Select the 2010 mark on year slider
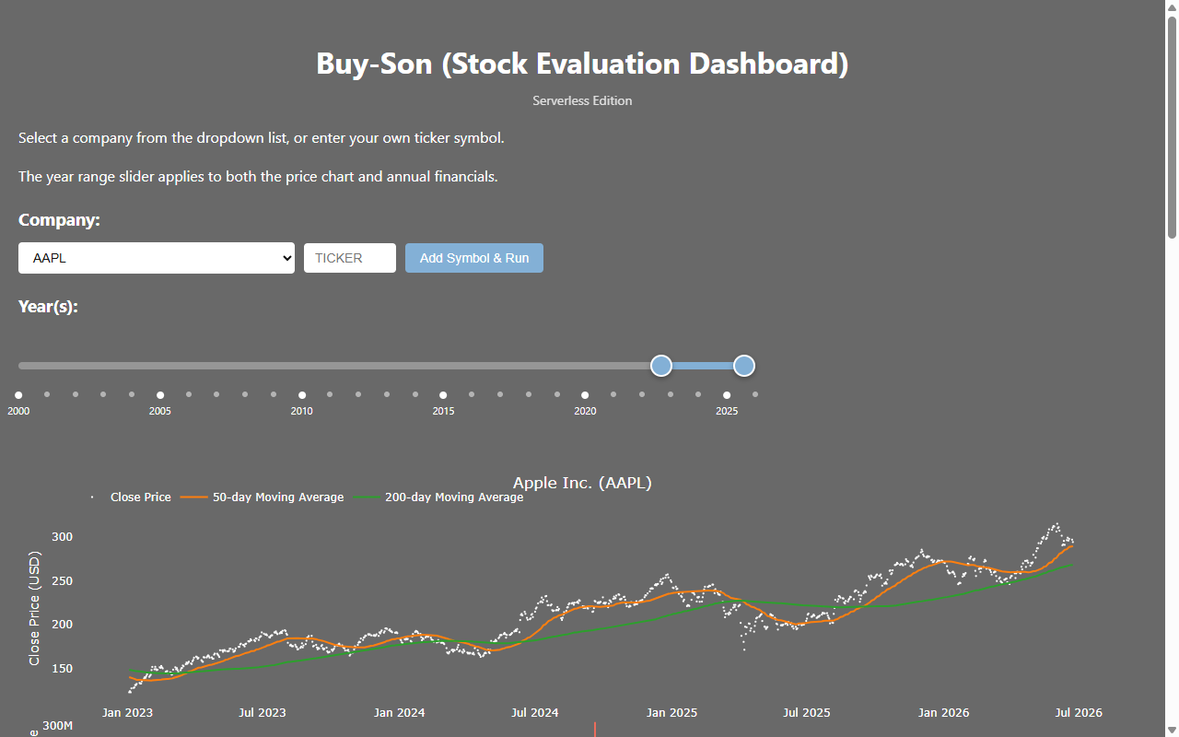 coord(302,395)
